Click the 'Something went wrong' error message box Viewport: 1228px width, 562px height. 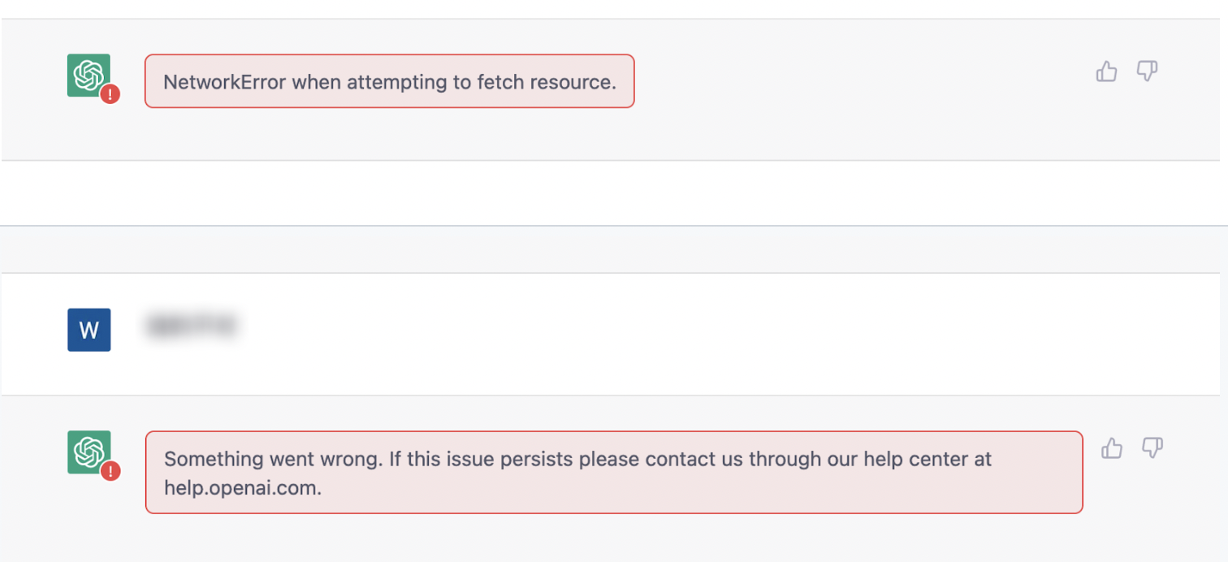[614, 473]
